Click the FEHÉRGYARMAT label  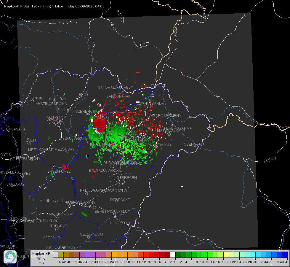point(179,128)
